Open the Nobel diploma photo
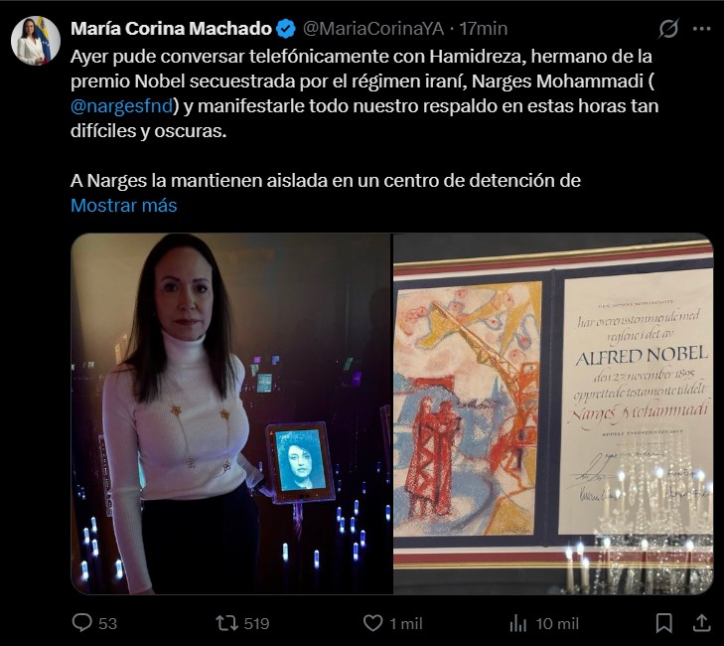This screenshot has height=646, width=724. (553, 413)
